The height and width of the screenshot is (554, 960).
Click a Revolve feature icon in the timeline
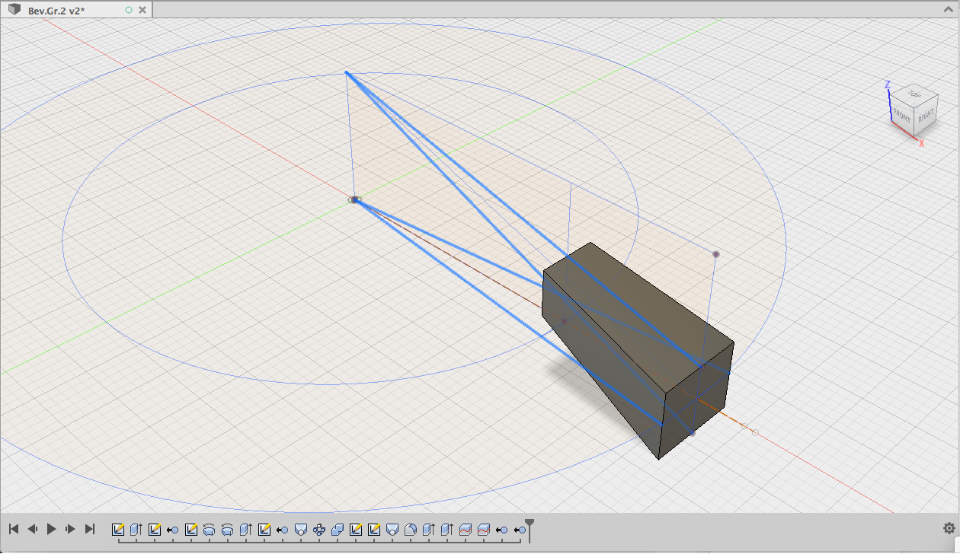point(210,528)
